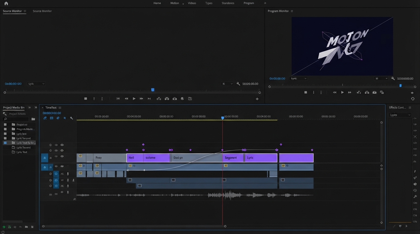Viewport: 420px width, 234px height.
Task: Toggle the lock on the Feay clip track
Action: point(50,158)
